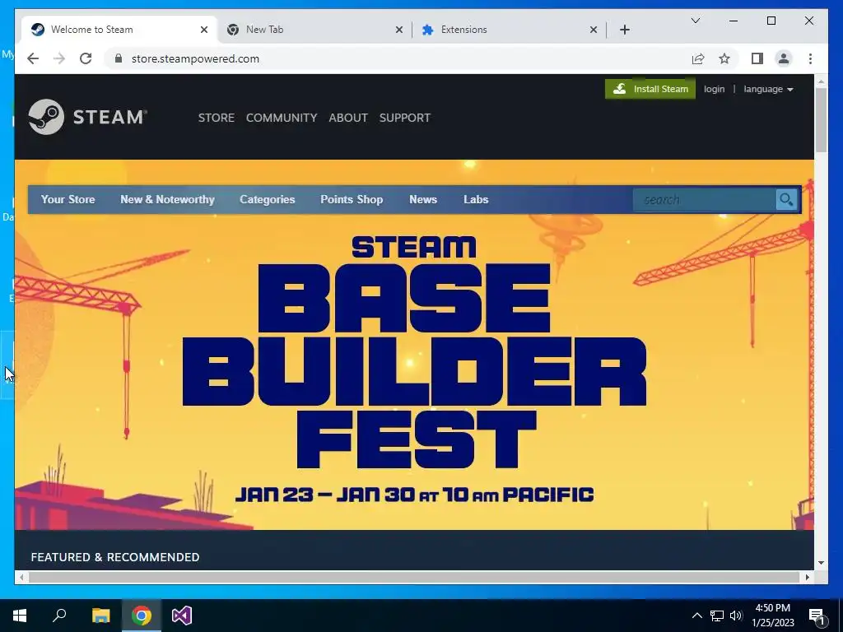Open the Chrome side panel icon

click(757, 58)
